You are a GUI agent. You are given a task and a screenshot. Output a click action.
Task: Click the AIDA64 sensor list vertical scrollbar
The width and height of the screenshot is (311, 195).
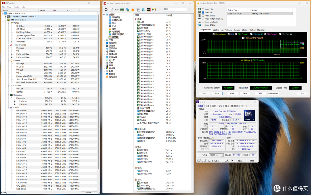[x=192, y=109]
